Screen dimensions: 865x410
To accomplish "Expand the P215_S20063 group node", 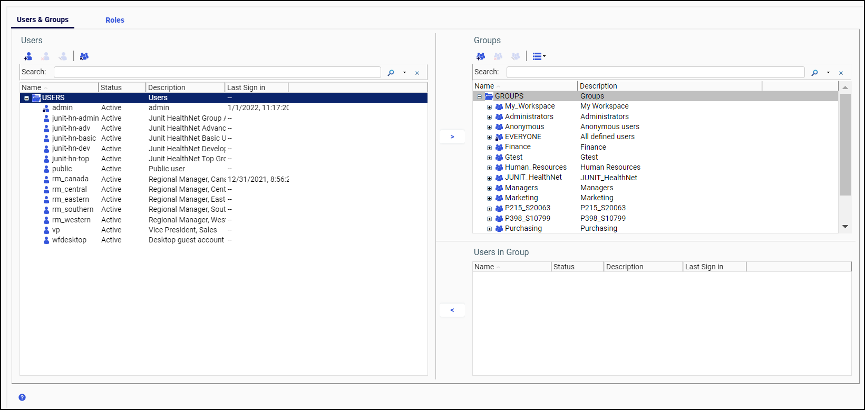I will click(x=489, y=208).
